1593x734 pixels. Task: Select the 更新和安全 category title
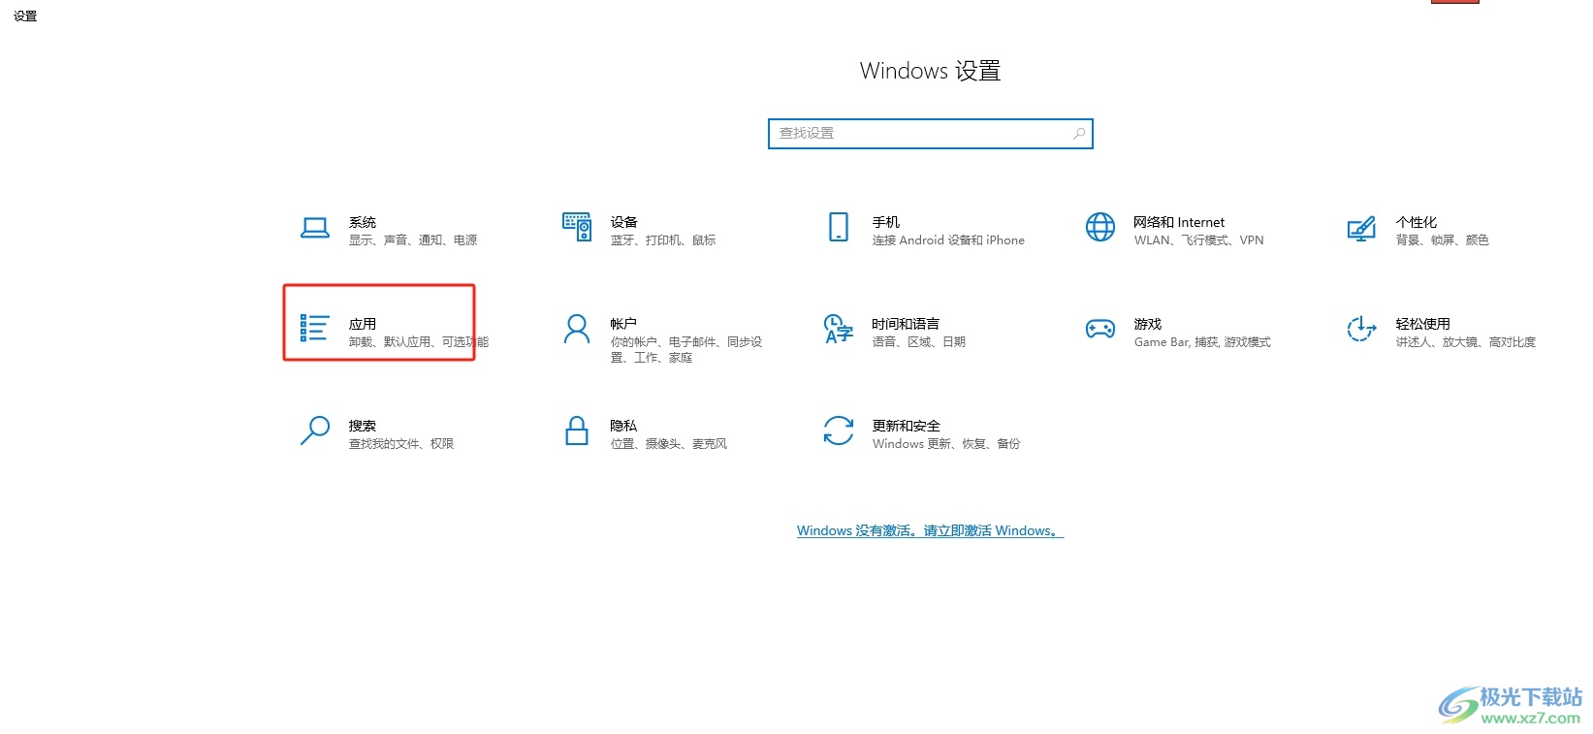[907, 426]
